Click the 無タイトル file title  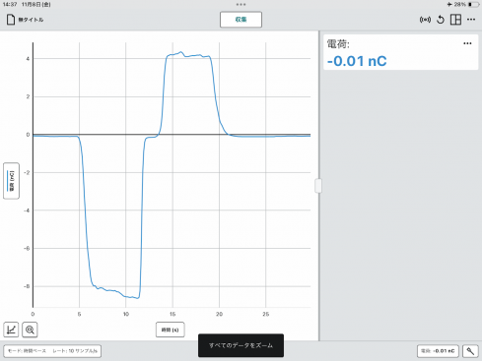coord(31,20)
